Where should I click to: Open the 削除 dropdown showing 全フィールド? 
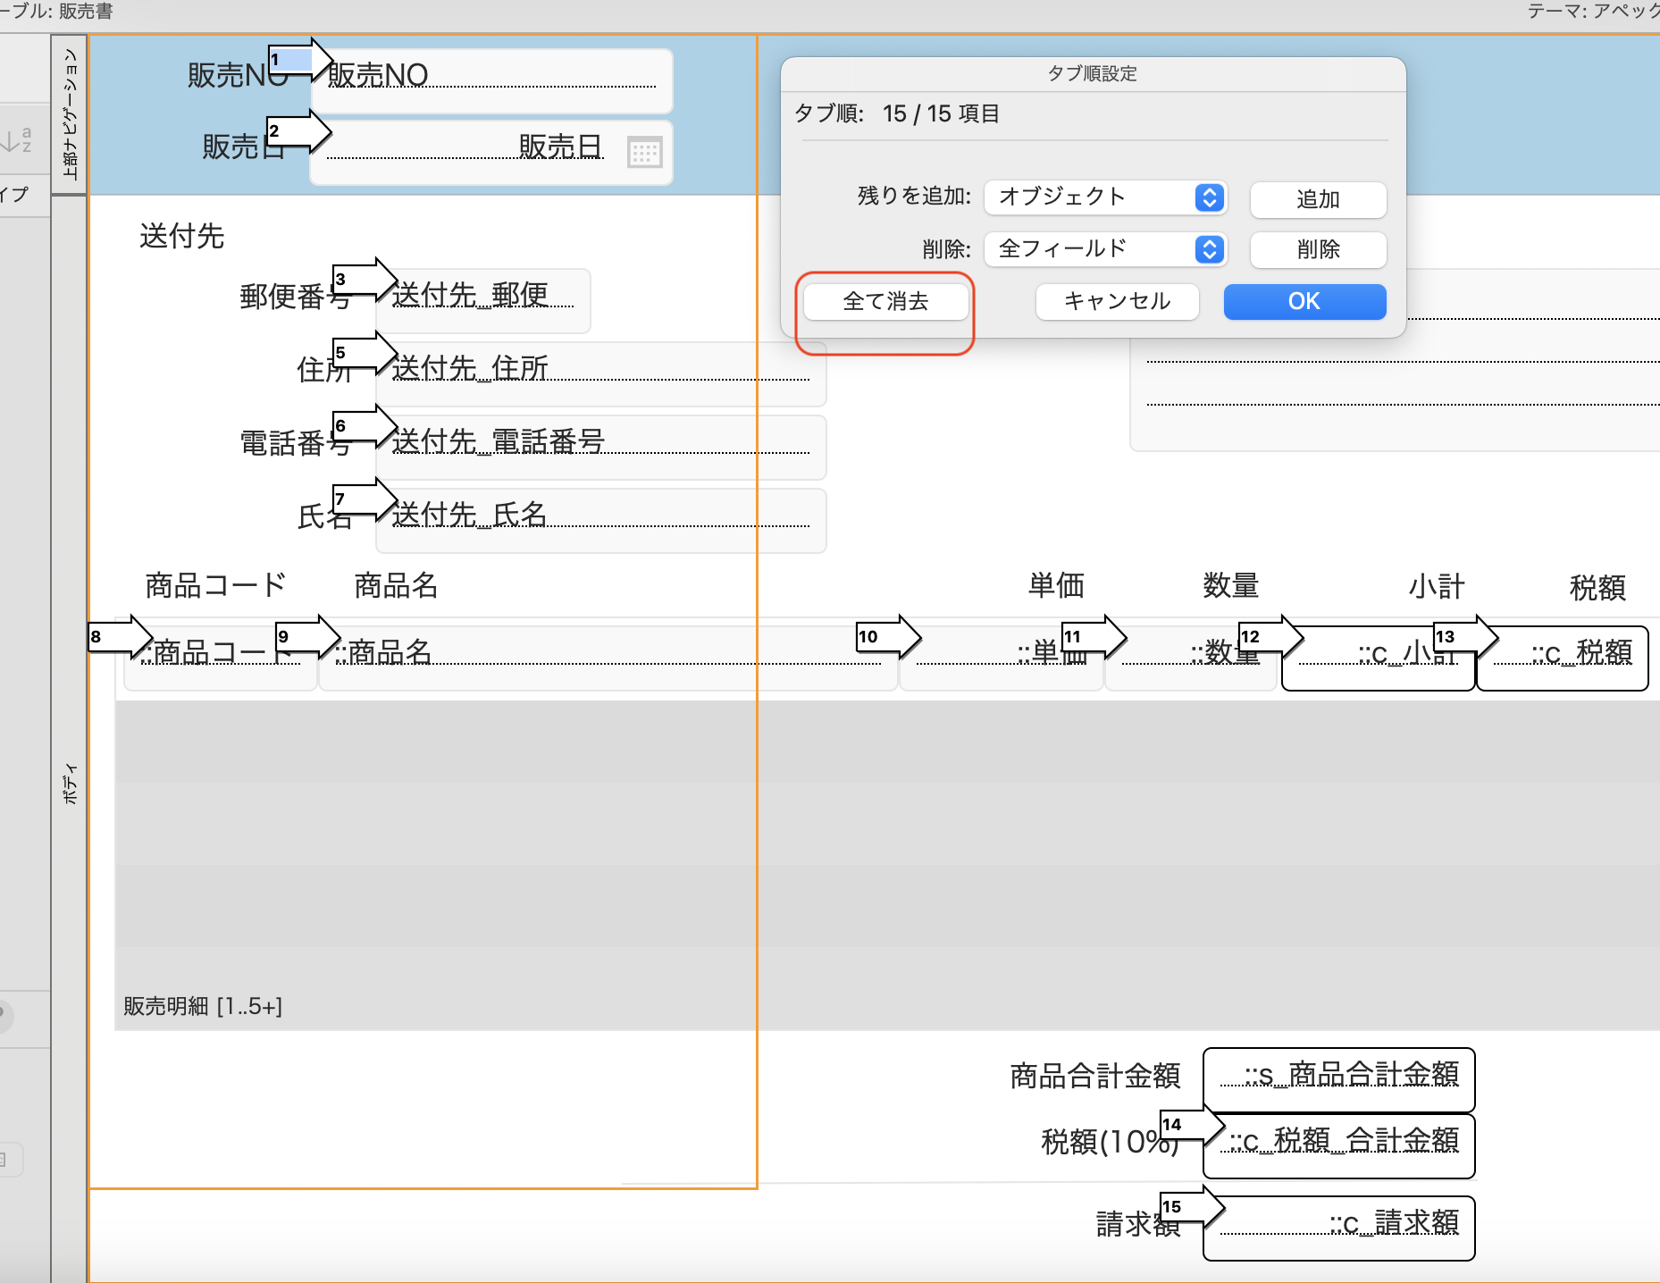coord(1105,249)
